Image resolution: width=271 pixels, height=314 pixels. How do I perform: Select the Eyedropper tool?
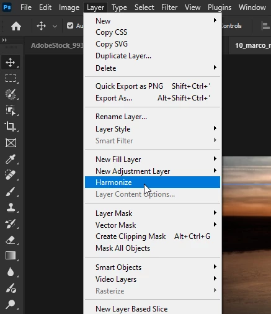click(x=11, y=159)
